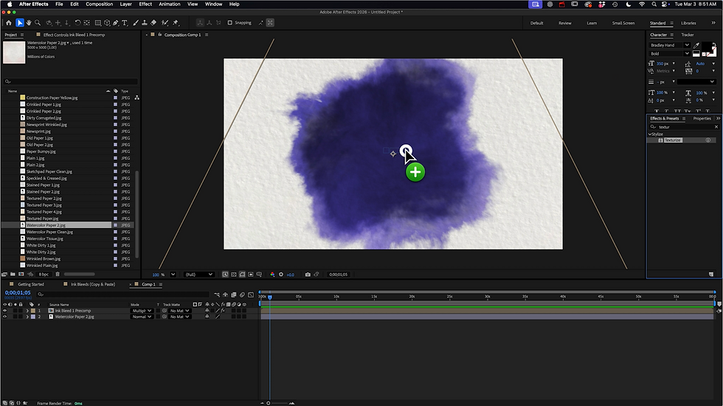This screenshot has width=723, height=406.
Task: Click the timeline current time 0;00;01;05
Action: pyautogui.click(x=18, y=292)
